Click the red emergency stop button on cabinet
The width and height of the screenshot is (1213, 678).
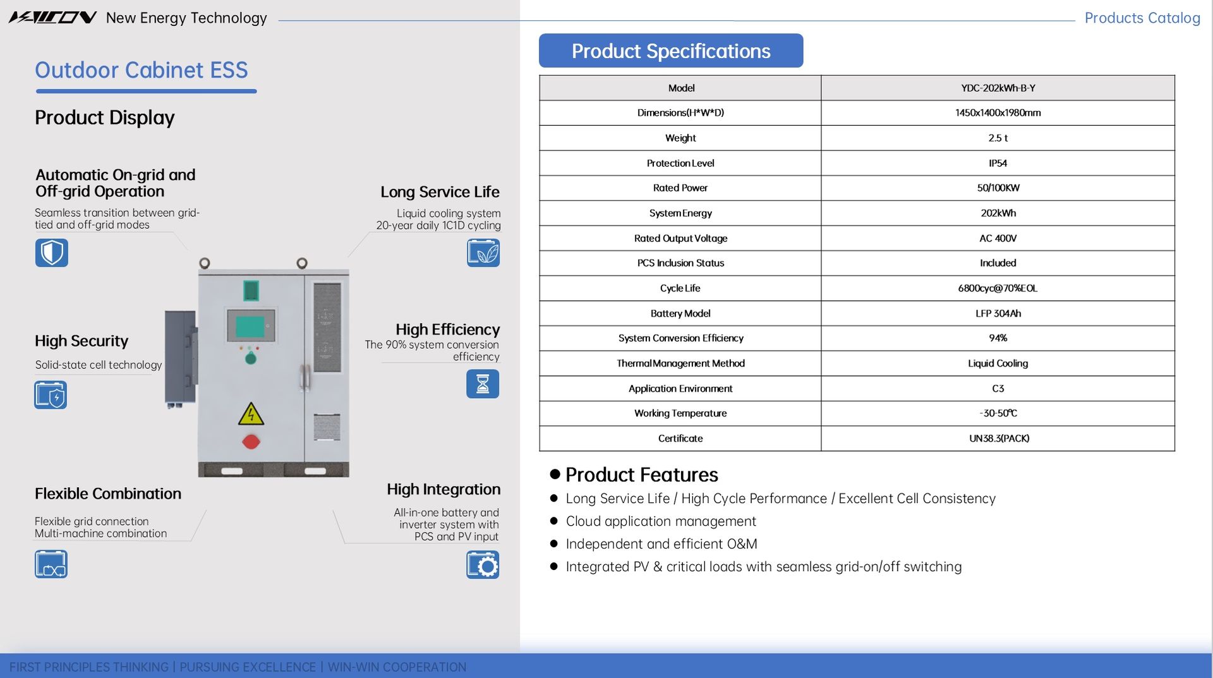pos(251,441)
